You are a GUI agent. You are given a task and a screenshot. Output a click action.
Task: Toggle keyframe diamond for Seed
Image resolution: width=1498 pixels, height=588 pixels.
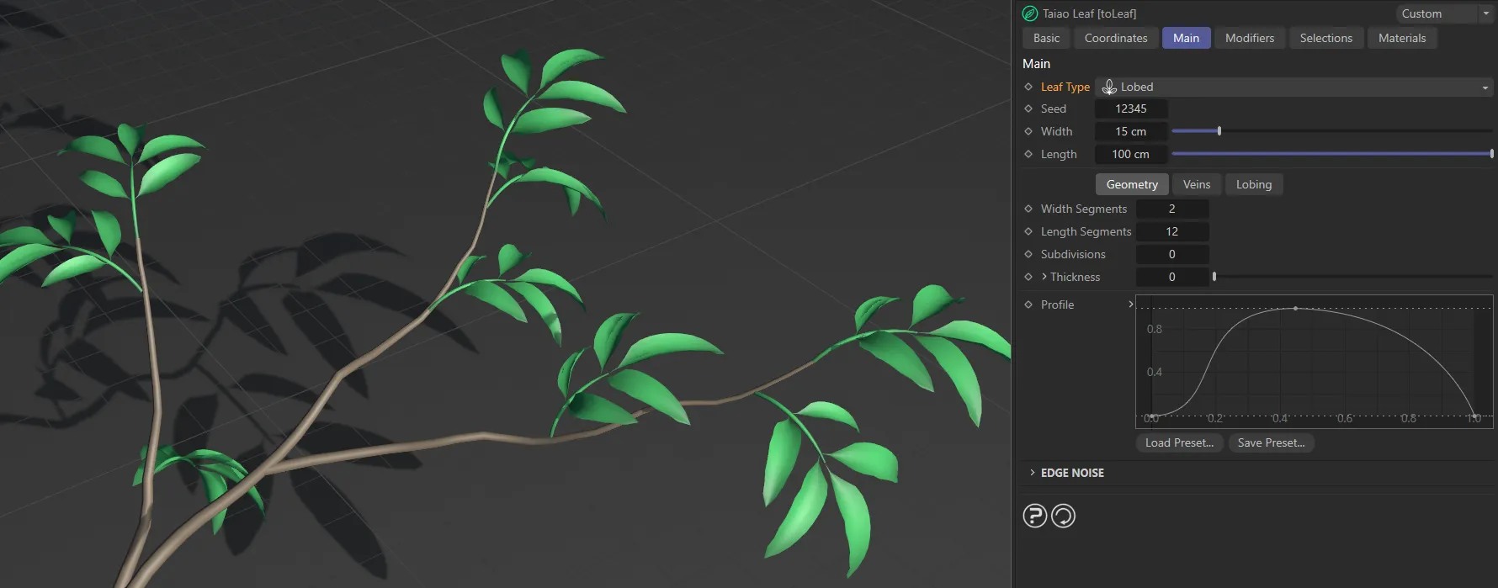point(1028,109)
